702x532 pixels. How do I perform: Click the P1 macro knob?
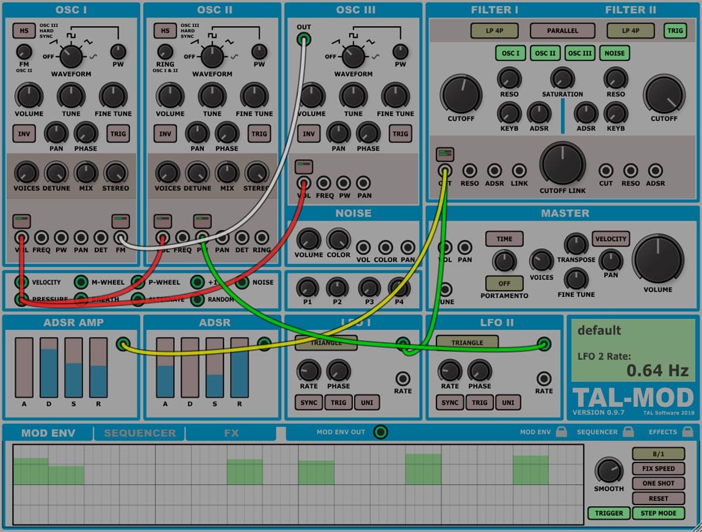pos(307,287)
